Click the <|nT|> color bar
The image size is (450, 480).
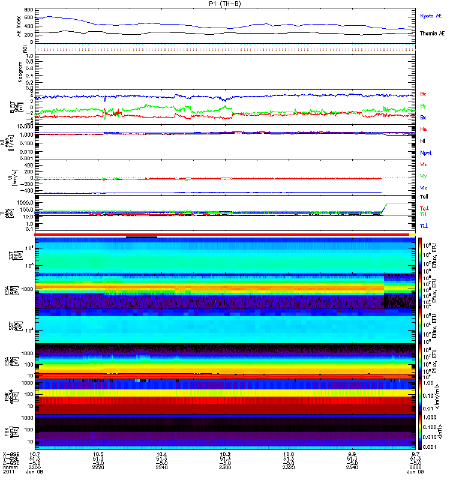coord(420,432)
